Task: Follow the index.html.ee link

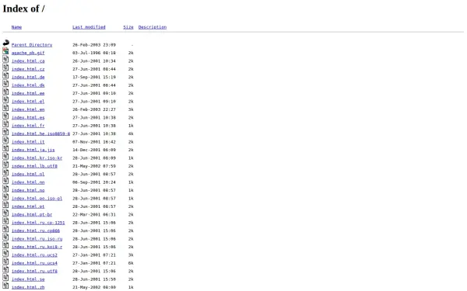Action: (28, 93)
